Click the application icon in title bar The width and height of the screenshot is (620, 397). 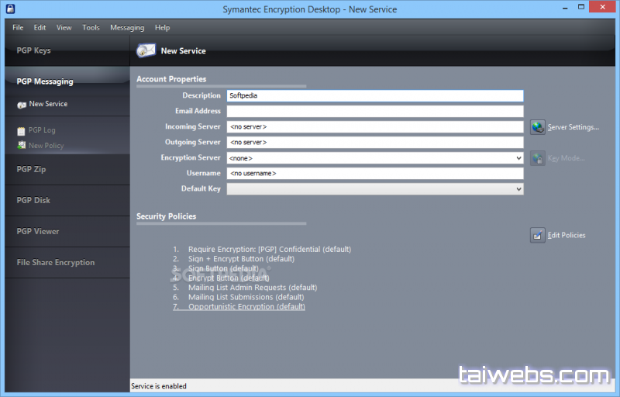point(8,9)
